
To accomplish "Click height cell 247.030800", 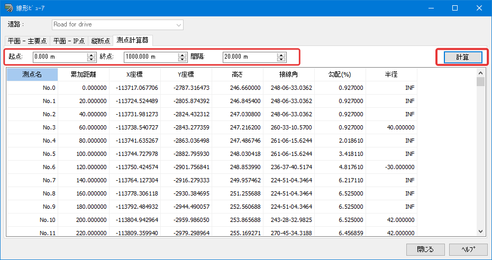I will coord(238,114).
